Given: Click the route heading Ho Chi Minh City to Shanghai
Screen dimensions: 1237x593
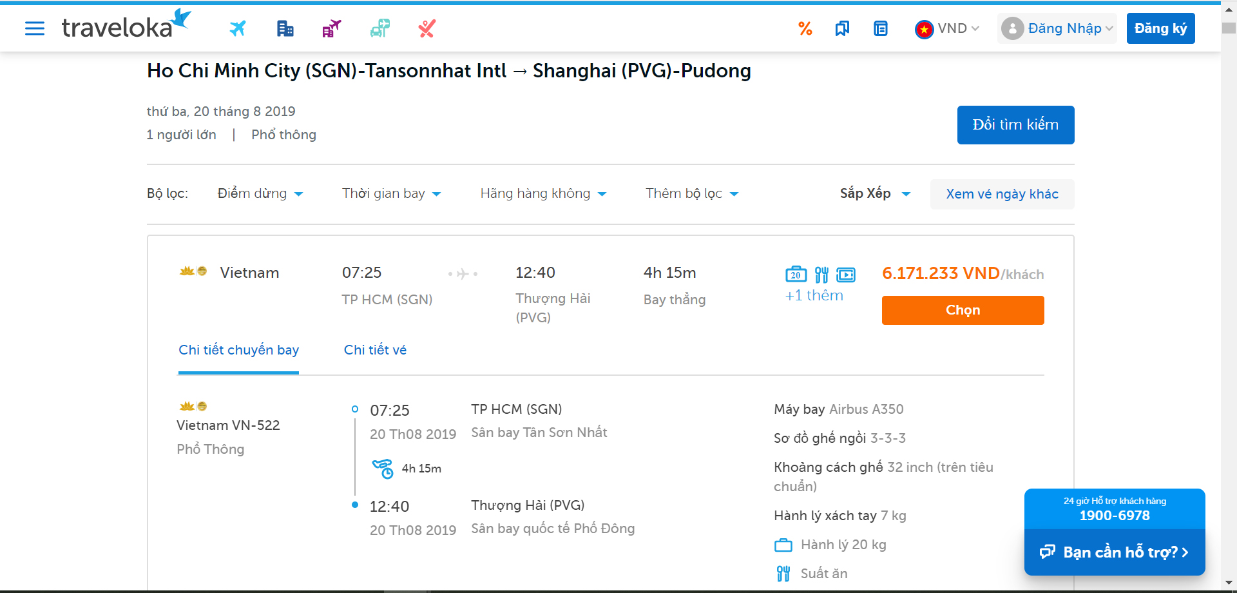Looking at the screenshot, I should (x=448, y=70).
